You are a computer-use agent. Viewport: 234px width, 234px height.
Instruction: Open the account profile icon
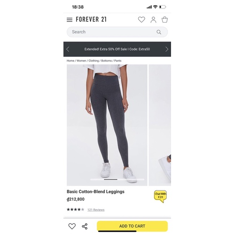pos(153,20)
